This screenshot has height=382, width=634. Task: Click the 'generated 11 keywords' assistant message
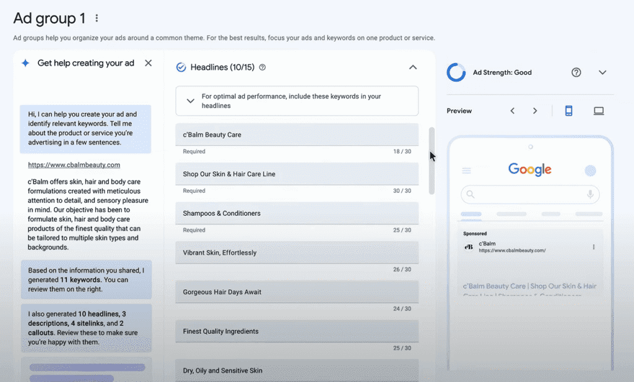click(87, 280)
